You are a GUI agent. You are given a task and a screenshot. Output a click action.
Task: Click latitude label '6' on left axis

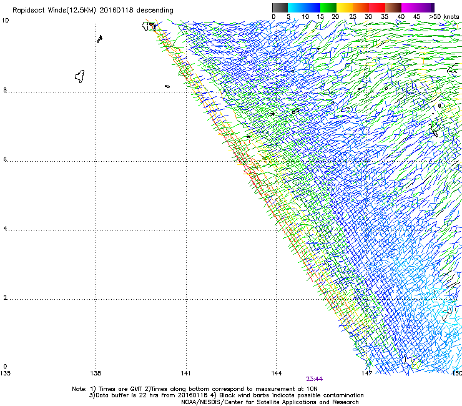[x=5, y=159]
